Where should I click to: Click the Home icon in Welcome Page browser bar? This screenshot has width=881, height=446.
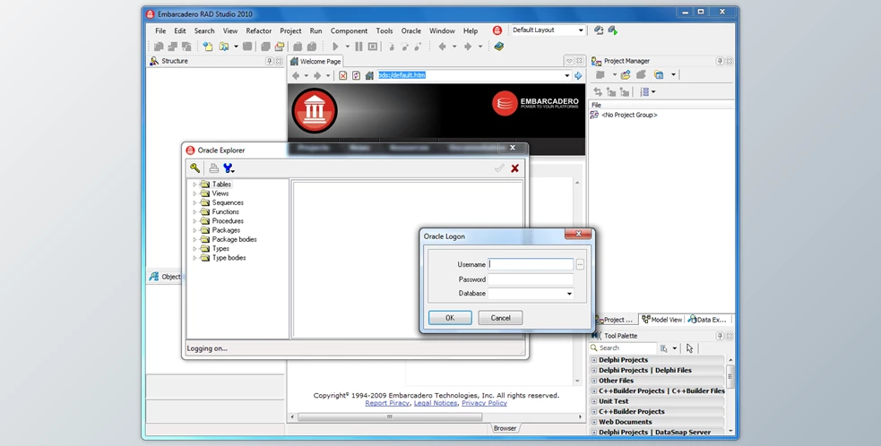369,75
